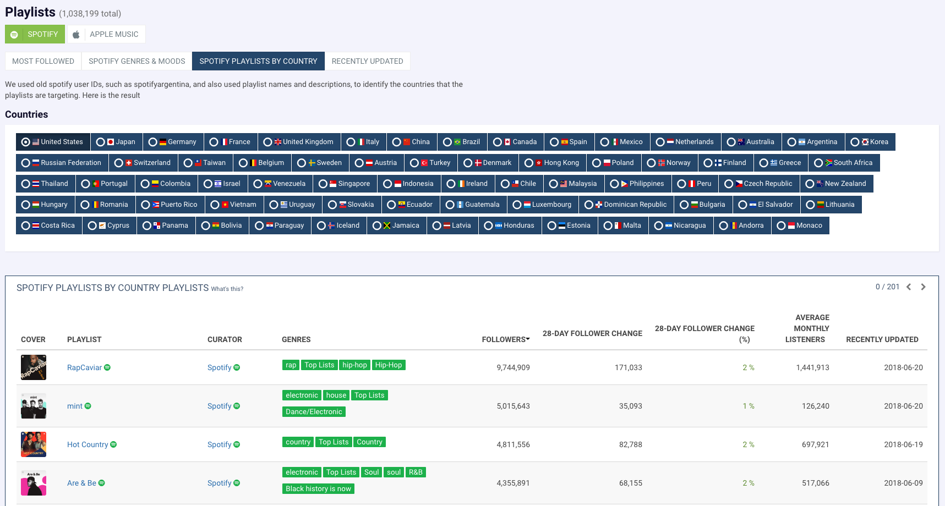Open Spotify Playlists By Country tab
The width and height of the screenshot is (945, 506).
pos(258,61)
